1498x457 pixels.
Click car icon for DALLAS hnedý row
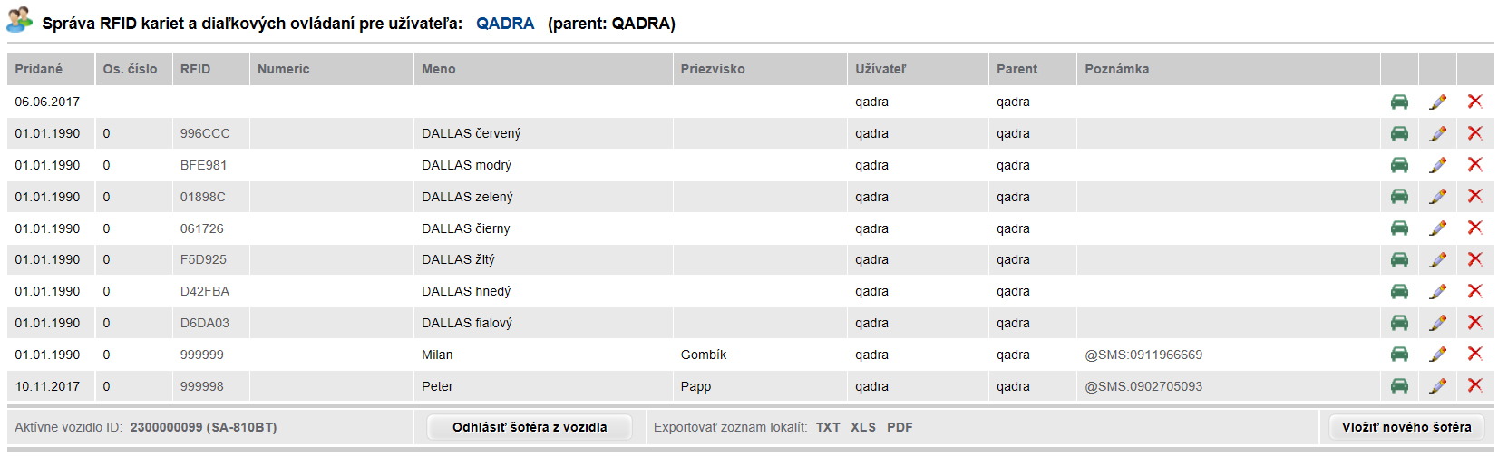(x=1399, y=291)
